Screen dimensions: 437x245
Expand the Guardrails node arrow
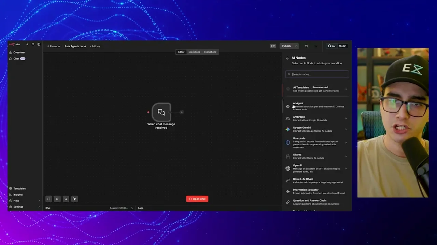[x=346, y=143]
